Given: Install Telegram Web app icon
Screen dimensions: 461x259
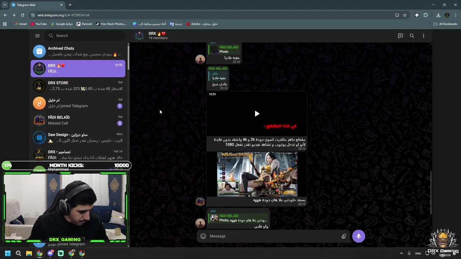Looking at the screenshot, I should click(x=397, y=15).
